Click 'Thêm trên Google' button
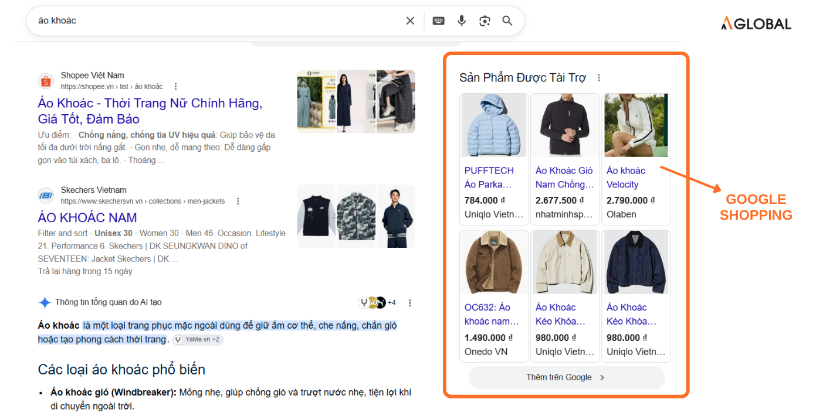Viewport: 833px width, 416px height. pyautogui.click(x=567, y=377)
